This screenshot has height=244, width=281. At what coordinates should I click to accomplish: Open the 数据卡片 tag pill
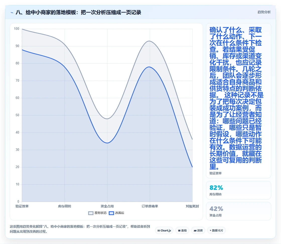pyautogui.click(x=216, y=230)
